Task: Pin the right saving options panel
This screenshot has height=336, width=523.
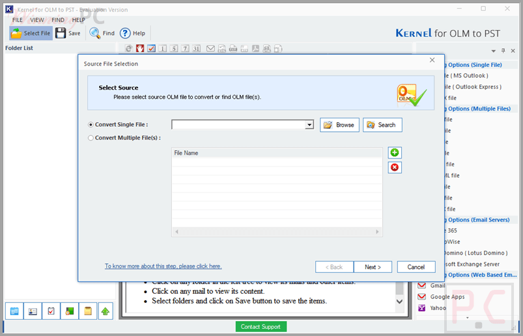Action: [x=503, y=51]
